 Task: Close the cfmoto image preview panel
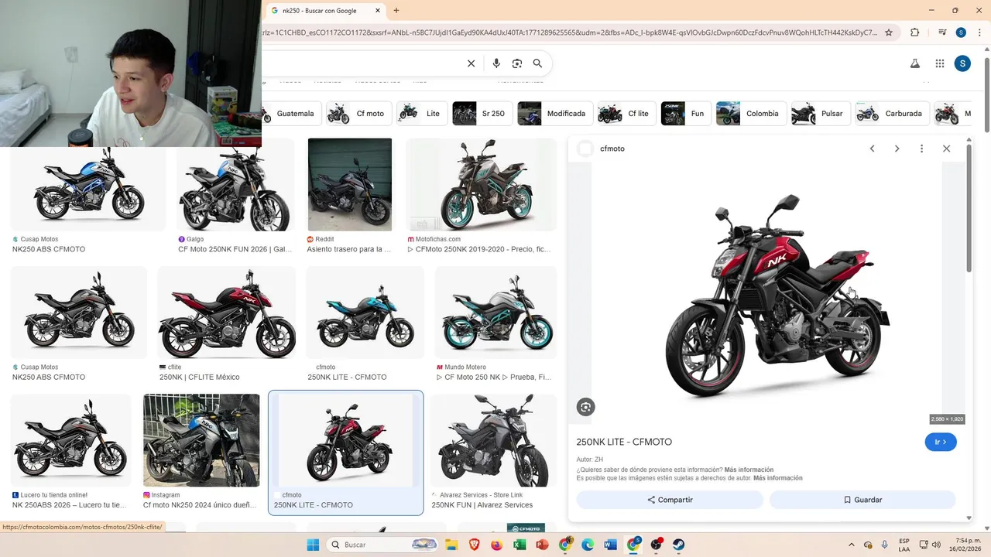(946, 149)
